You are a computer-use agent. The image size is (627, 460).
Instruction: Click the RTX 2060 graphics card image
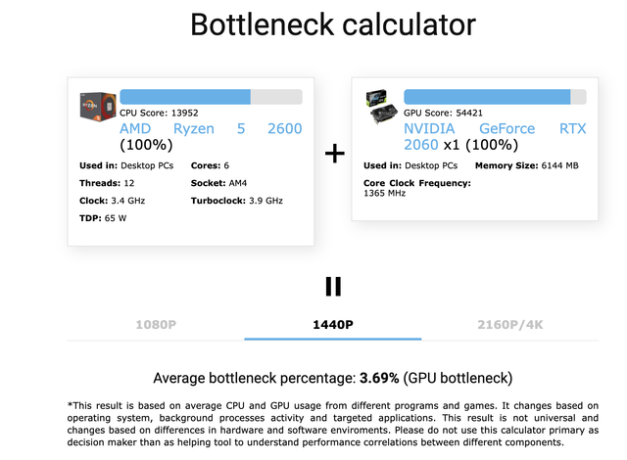click(x=382, y=106)
